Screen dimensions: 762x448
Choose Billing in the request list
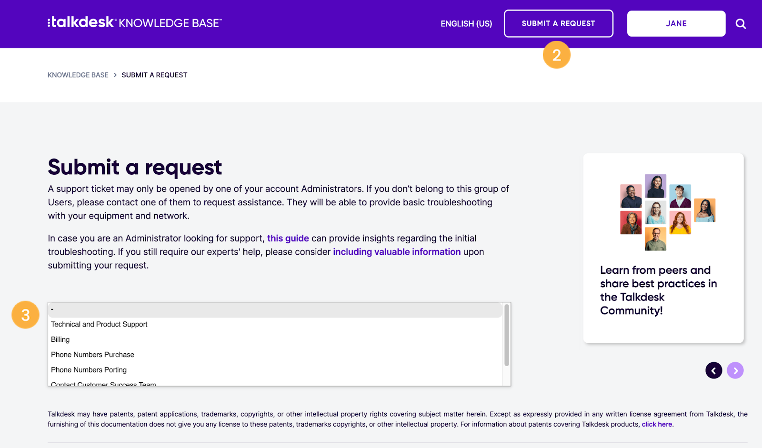coord(275,339)
